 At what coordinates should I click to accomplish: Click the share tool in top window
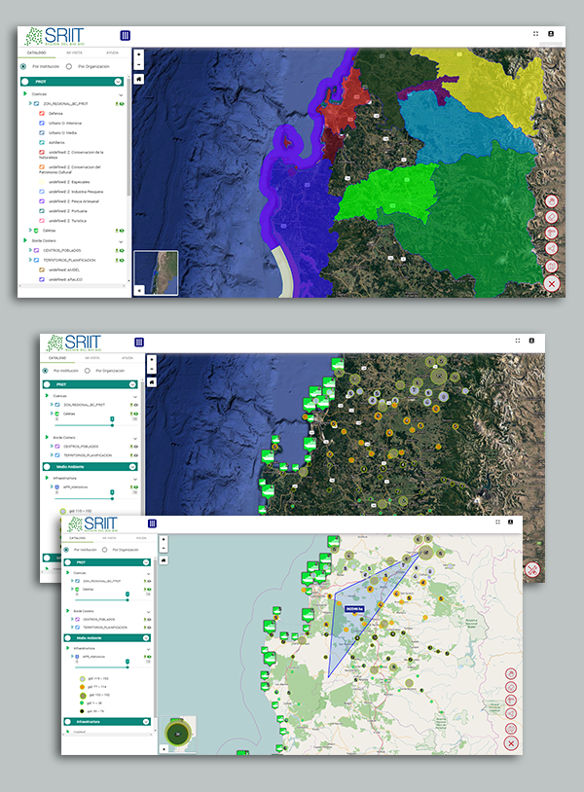pyautogui.click(x=552, y=248)
